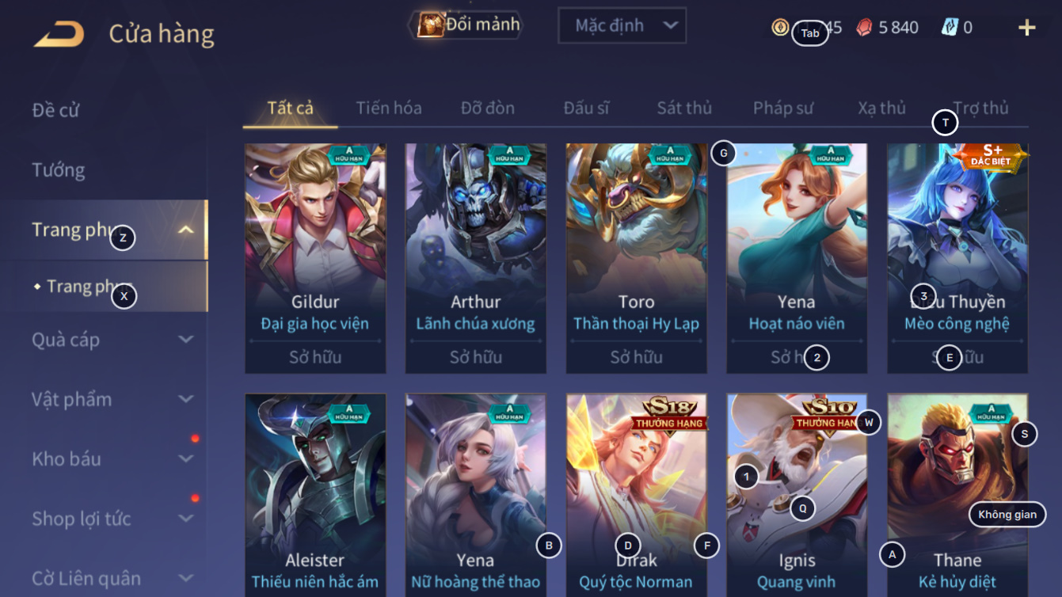Open the Đổi mảnh chest icon
The width and height of the screenshot is (1062, 597).
point(431,25)
